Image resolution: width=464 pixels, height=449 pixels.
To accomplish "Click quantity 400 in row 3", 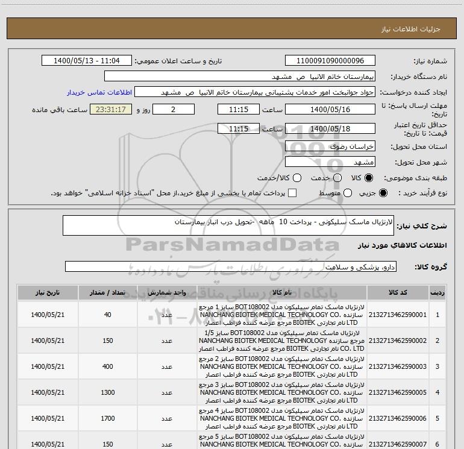I will point(108,366).
